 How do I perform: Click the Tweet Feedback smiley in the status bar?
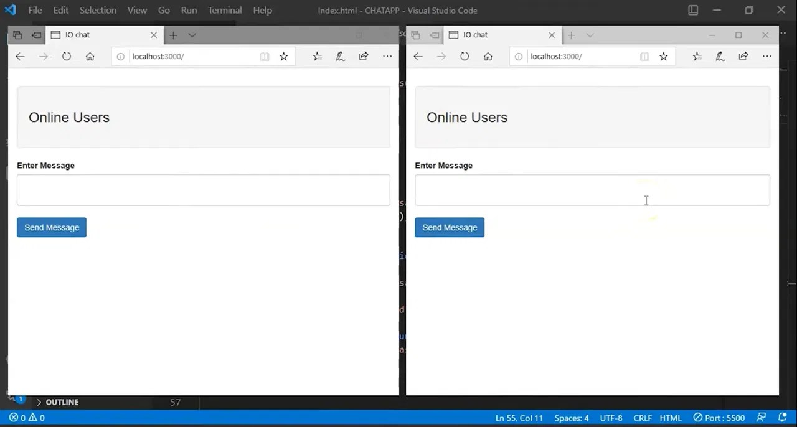point(761,418)
